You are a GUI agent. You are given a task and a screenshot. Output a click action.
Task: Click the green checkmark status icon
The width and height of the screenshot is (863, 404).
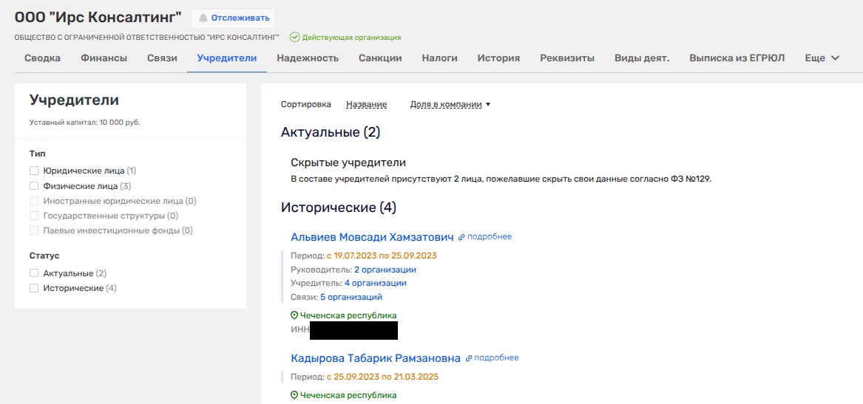[x=294, y=37]
